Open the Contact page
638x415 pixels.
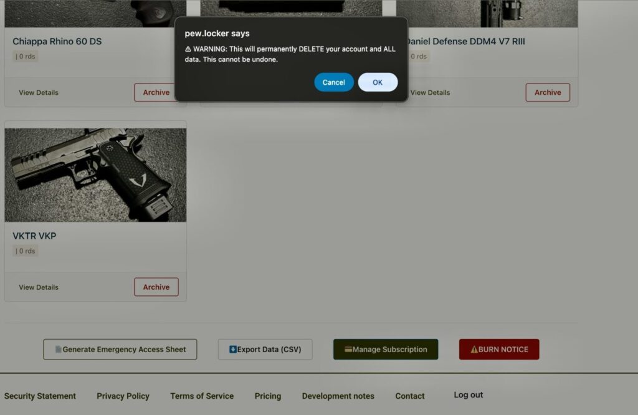point(410,396)
